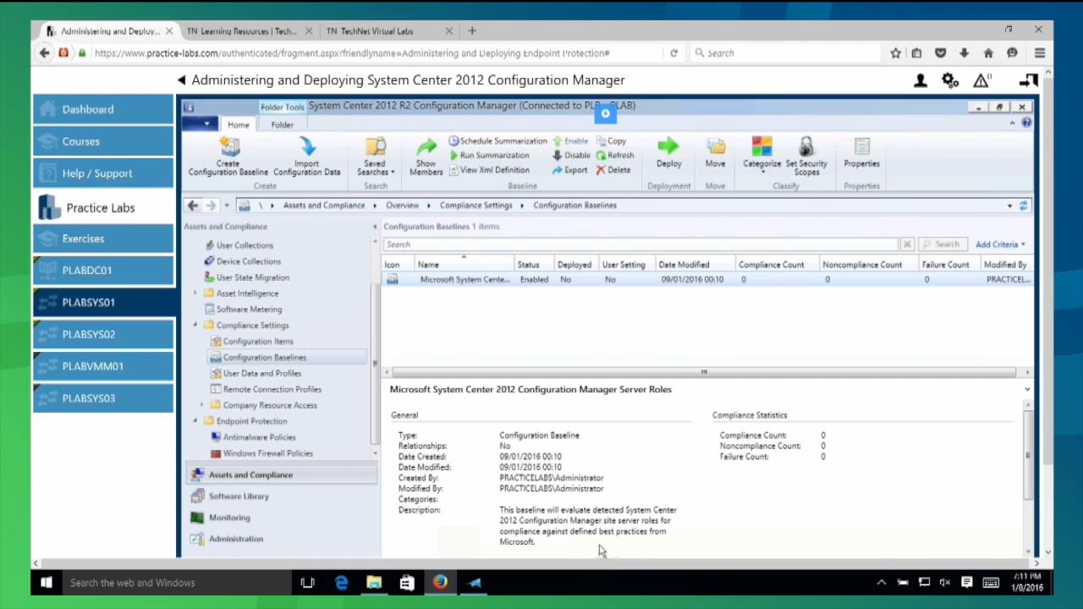
Task: Collapse details pane chevron
Action: coord(1027,390)
